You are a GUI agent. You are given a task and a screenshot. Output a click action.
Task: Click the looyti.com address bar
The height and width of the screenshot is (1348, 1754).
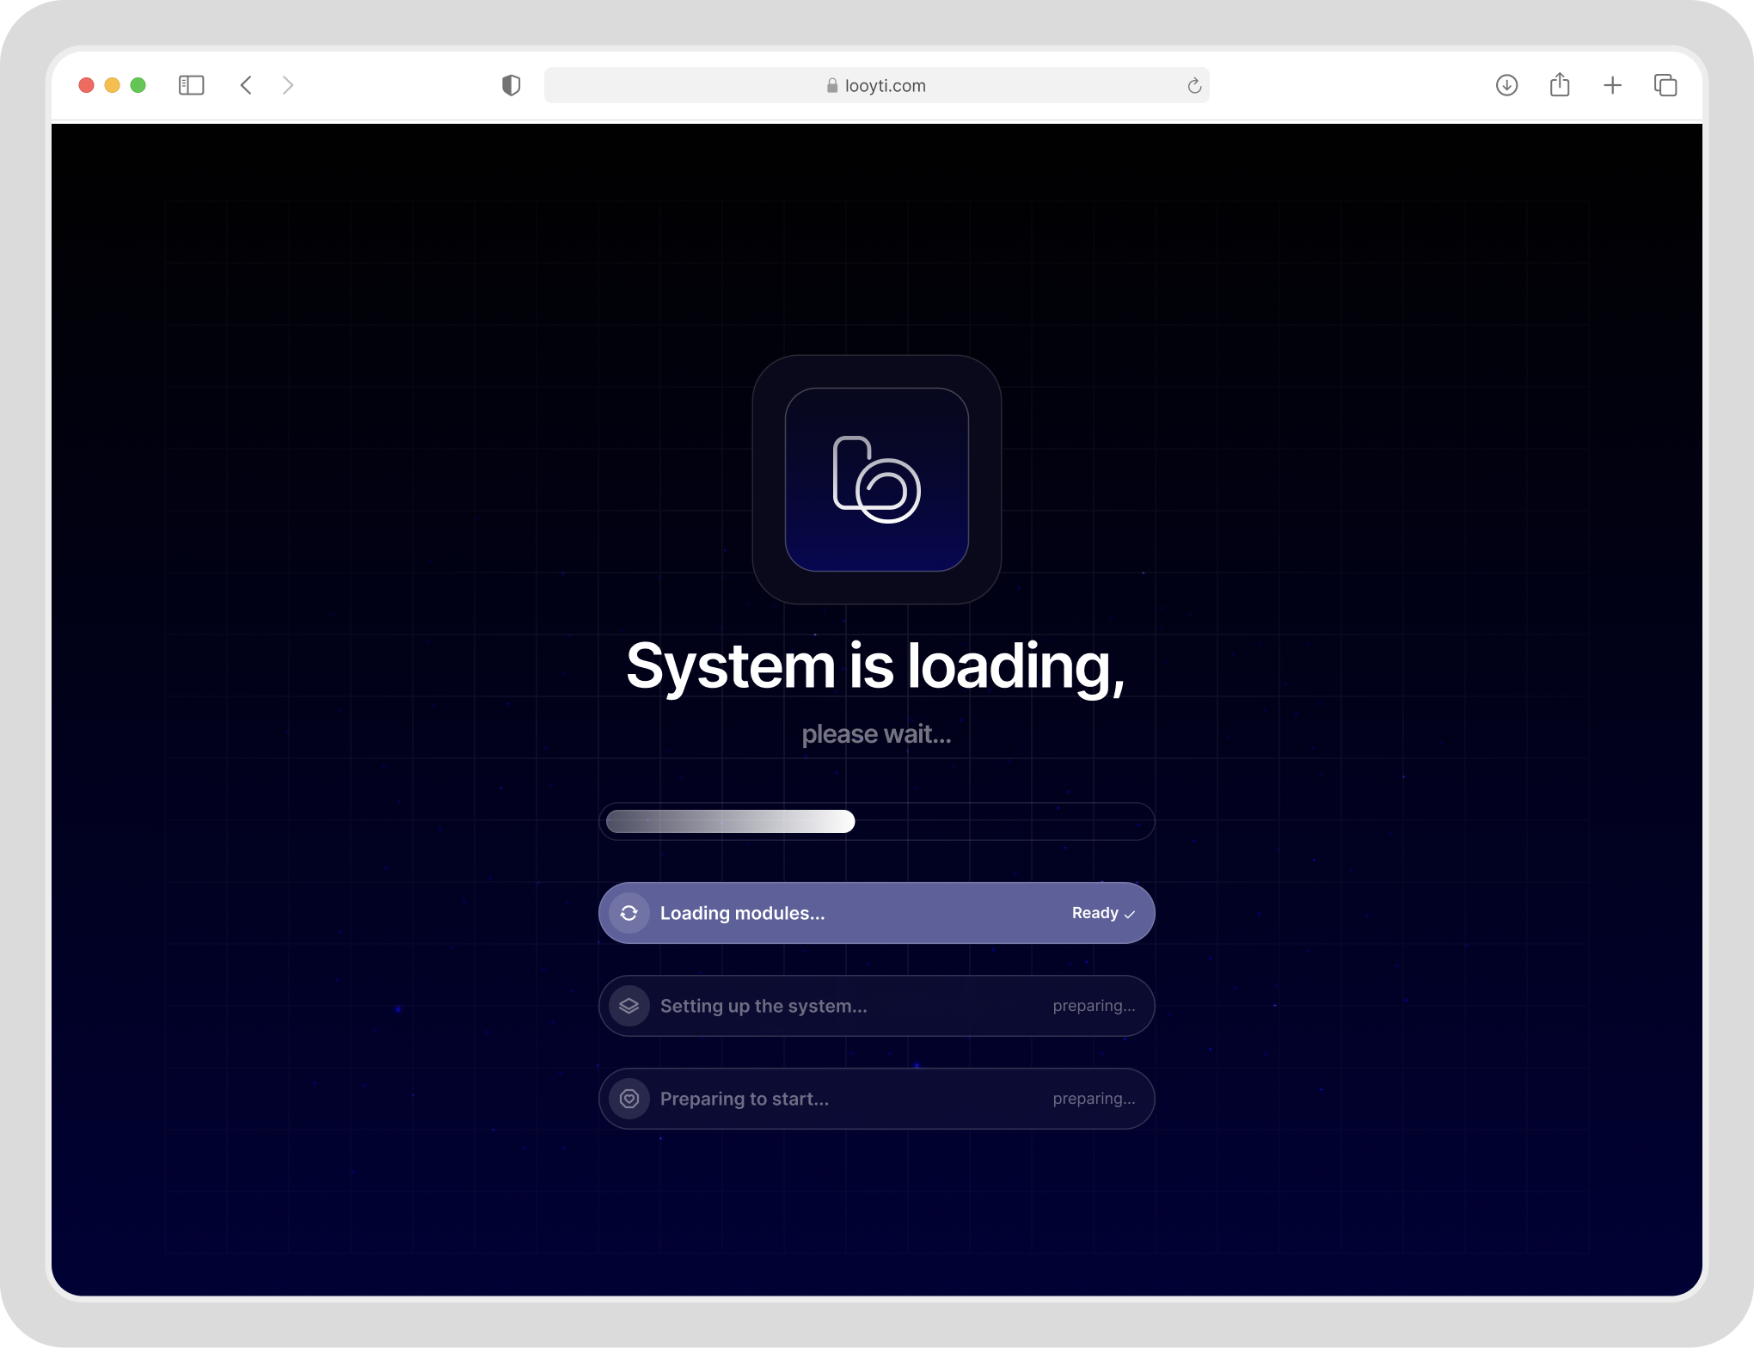point(876,85)
